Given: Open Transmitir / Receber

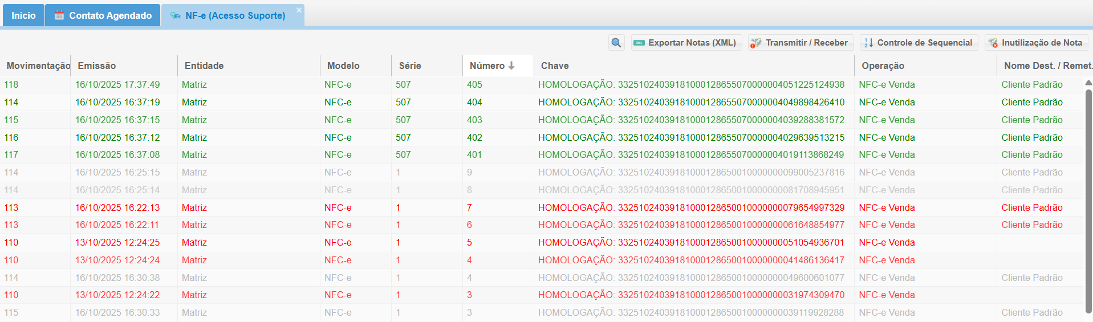Looking at the screenshot, I should tap(800, 43).
